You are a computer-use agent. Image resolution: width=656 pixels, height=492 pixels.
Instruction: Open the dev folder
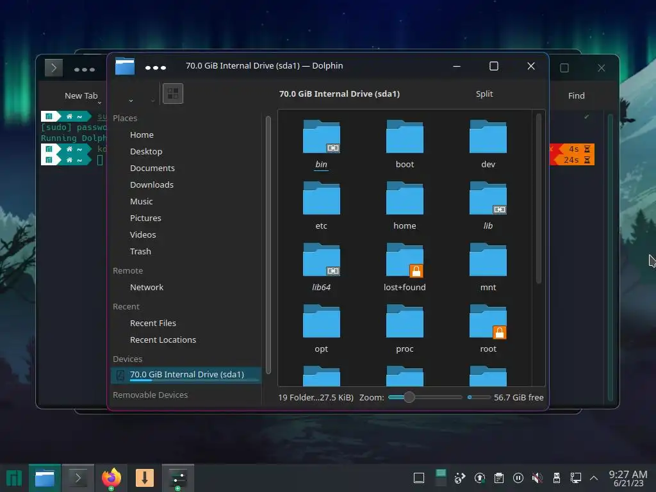pyautogui.click(x=488, y=144)
